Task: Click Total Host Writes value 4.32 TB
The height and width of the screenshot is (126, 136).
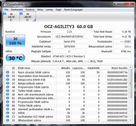Action: click(122, 37)
